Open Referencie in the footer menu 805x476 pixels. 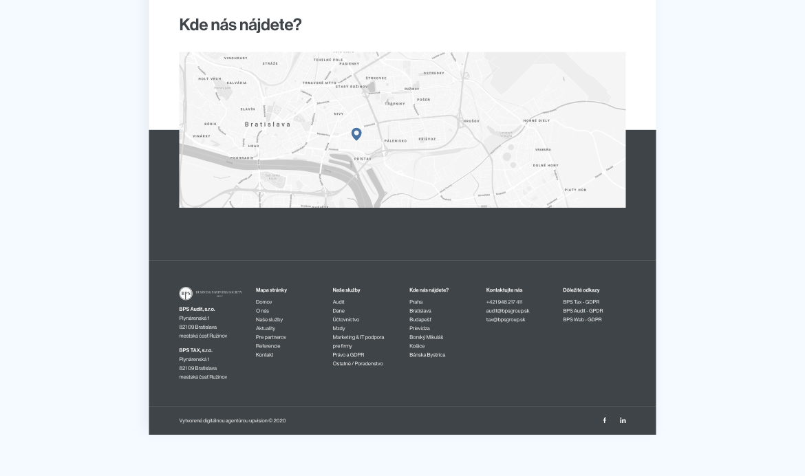pyautogui.click(x=268, y=346)
